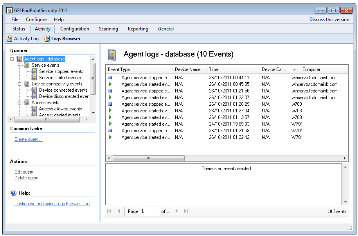Screen dimensions: 358x236
Task: Click started icon for 01:22:42 event
Action: coord(110,137)
